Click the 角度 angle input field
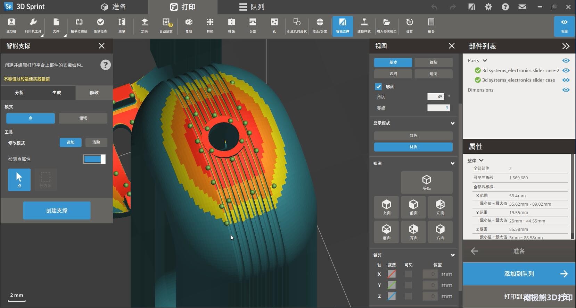This screenshot has width=576, height=308. click(436, 97)
